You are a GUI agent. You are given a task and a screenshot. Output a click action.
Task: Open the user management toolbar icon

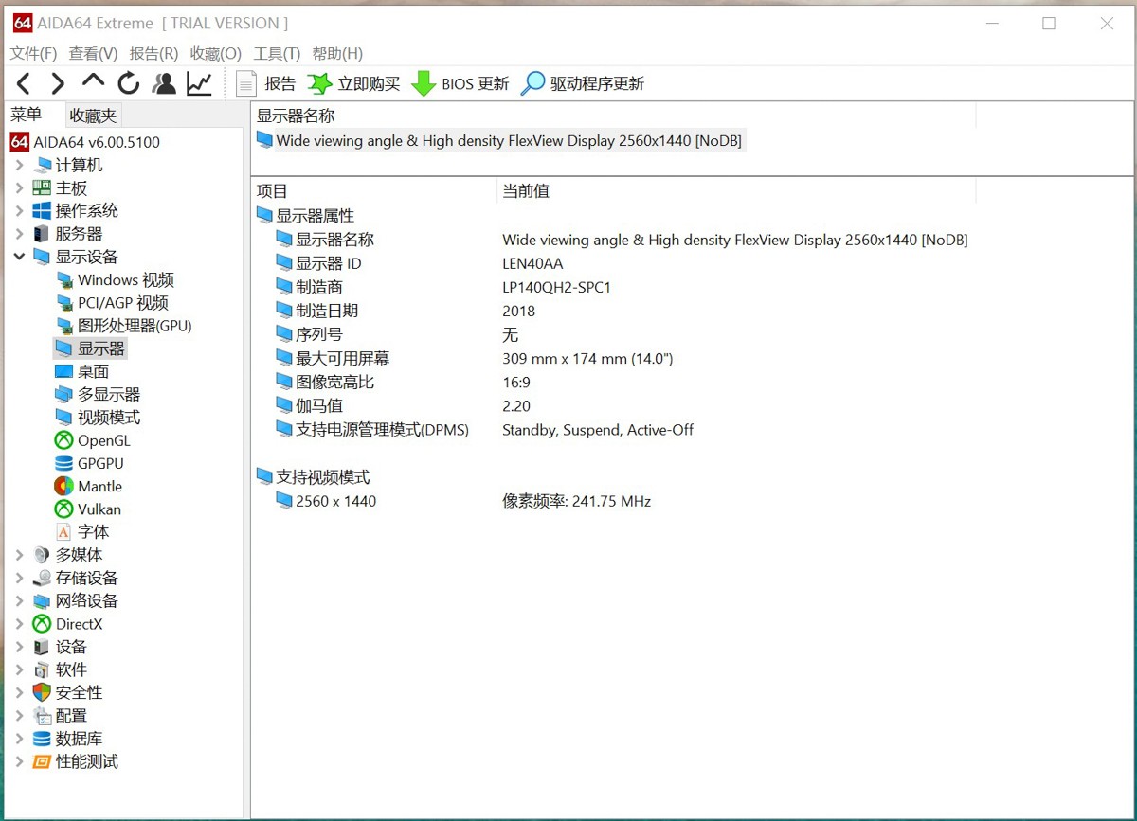pos(164,83)
